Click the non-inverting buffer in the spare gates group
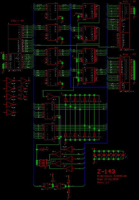The height and width of the screenshot is (200, 139). [x=24, y=81]
